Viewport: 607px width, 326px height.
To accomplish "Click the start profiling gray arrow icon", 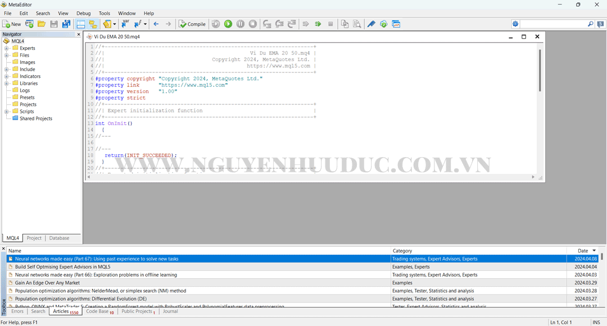I will 306,24.
